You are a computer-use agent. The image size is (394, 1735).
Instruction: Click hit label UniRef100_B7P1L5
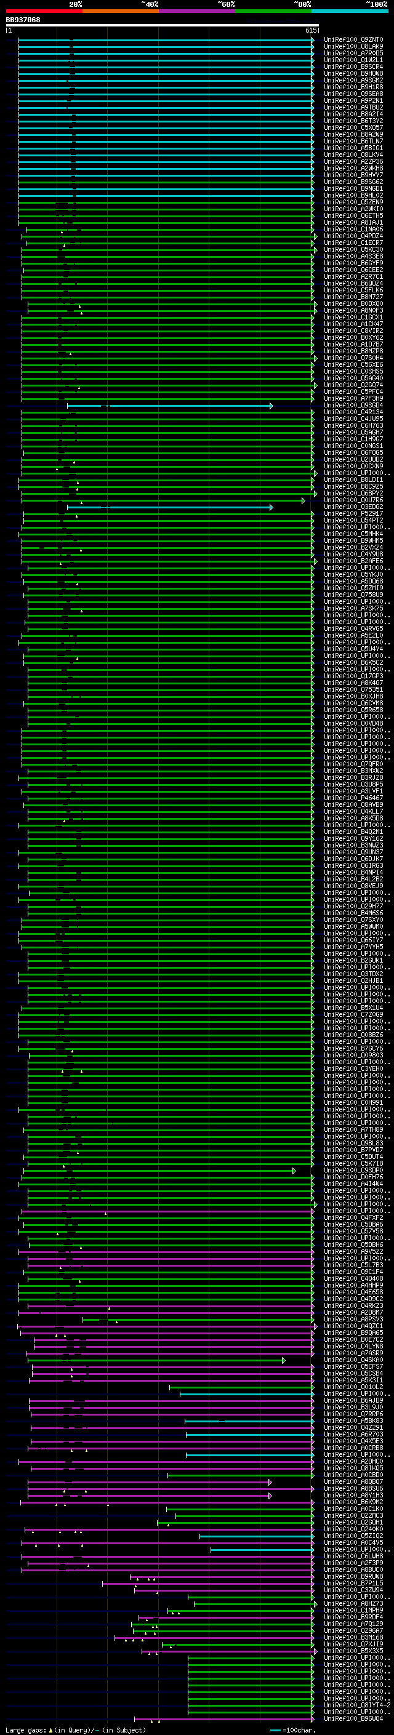tap(353, 1583)
